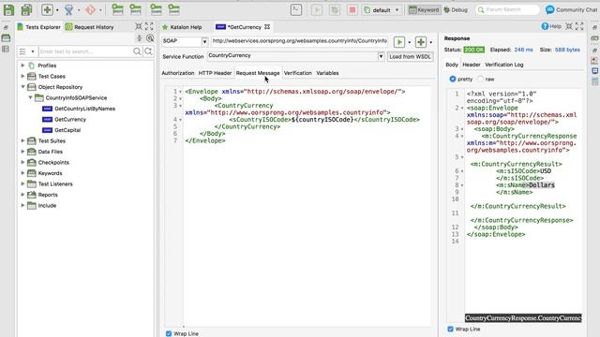
Task: Select the GetCurrency request object
Action: pos(70,119)
